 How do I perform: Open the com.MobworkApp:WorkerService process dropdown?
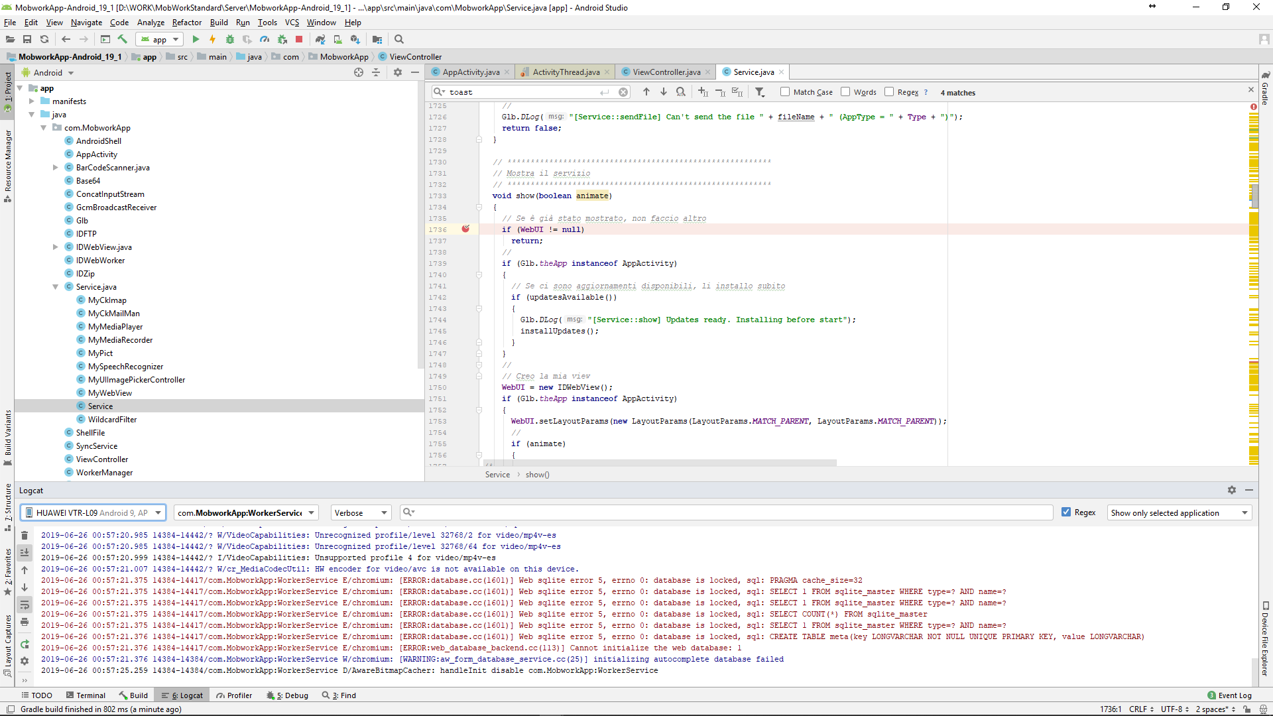tap(246, 512)
